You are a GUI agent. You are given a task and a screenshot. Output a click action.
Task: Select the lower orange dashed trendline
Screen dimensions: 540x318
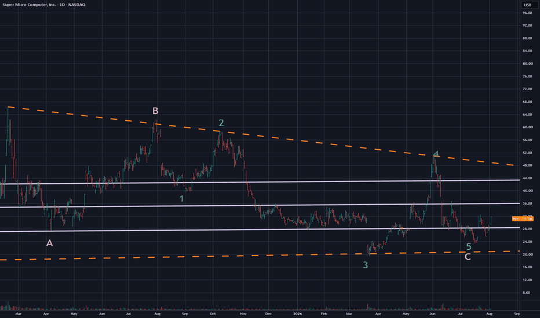click(260, 256)
